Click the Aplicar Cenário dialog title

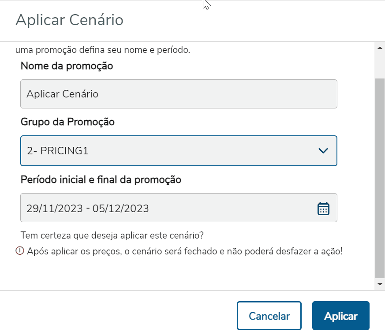69,20
